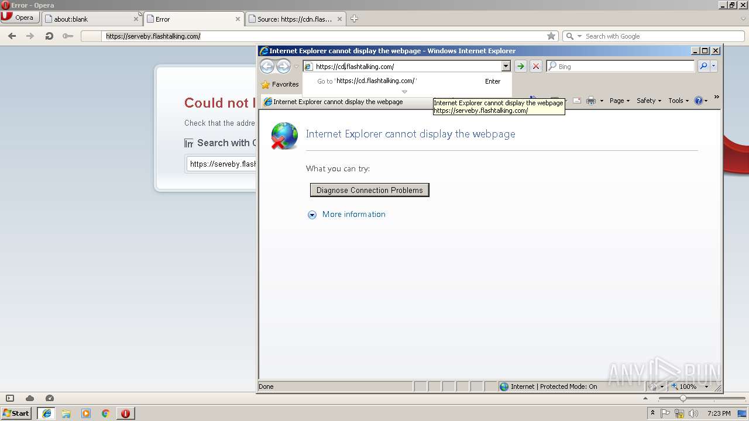Click Opera Turbo gauge icon
Viewport: 749px width, 421px height.
pos(50,398)
